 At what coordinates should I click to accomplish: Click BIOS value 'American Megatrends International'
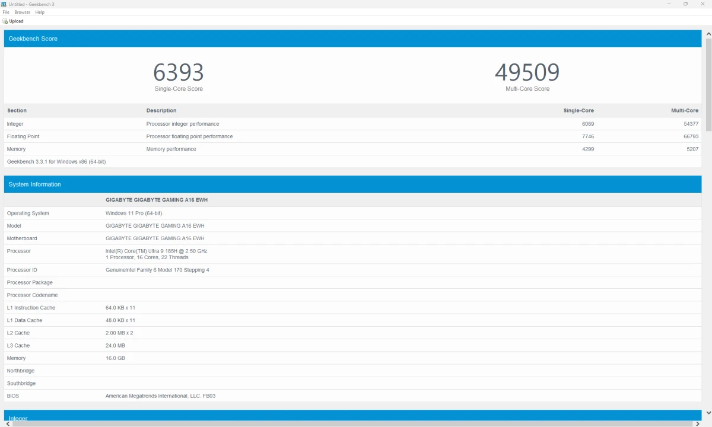pos(160,396)
